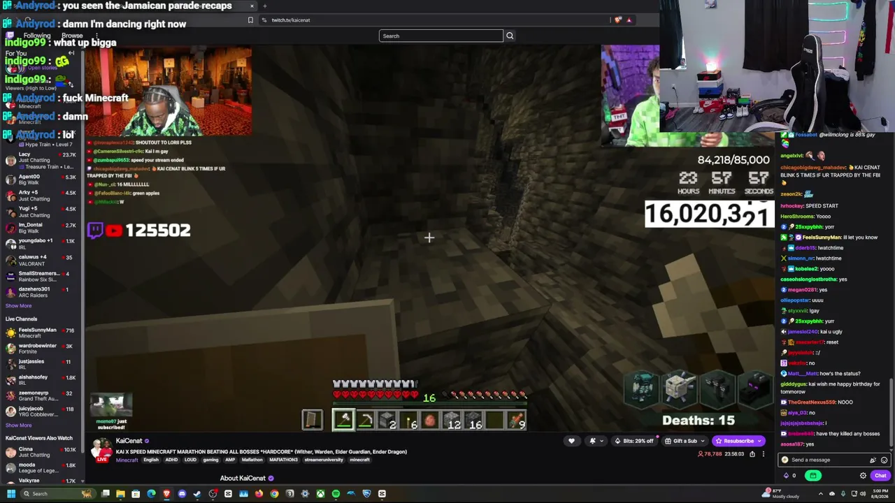This screenshot has width=895, height=503.
Task: Close the current browser tab
Action: 252,6
